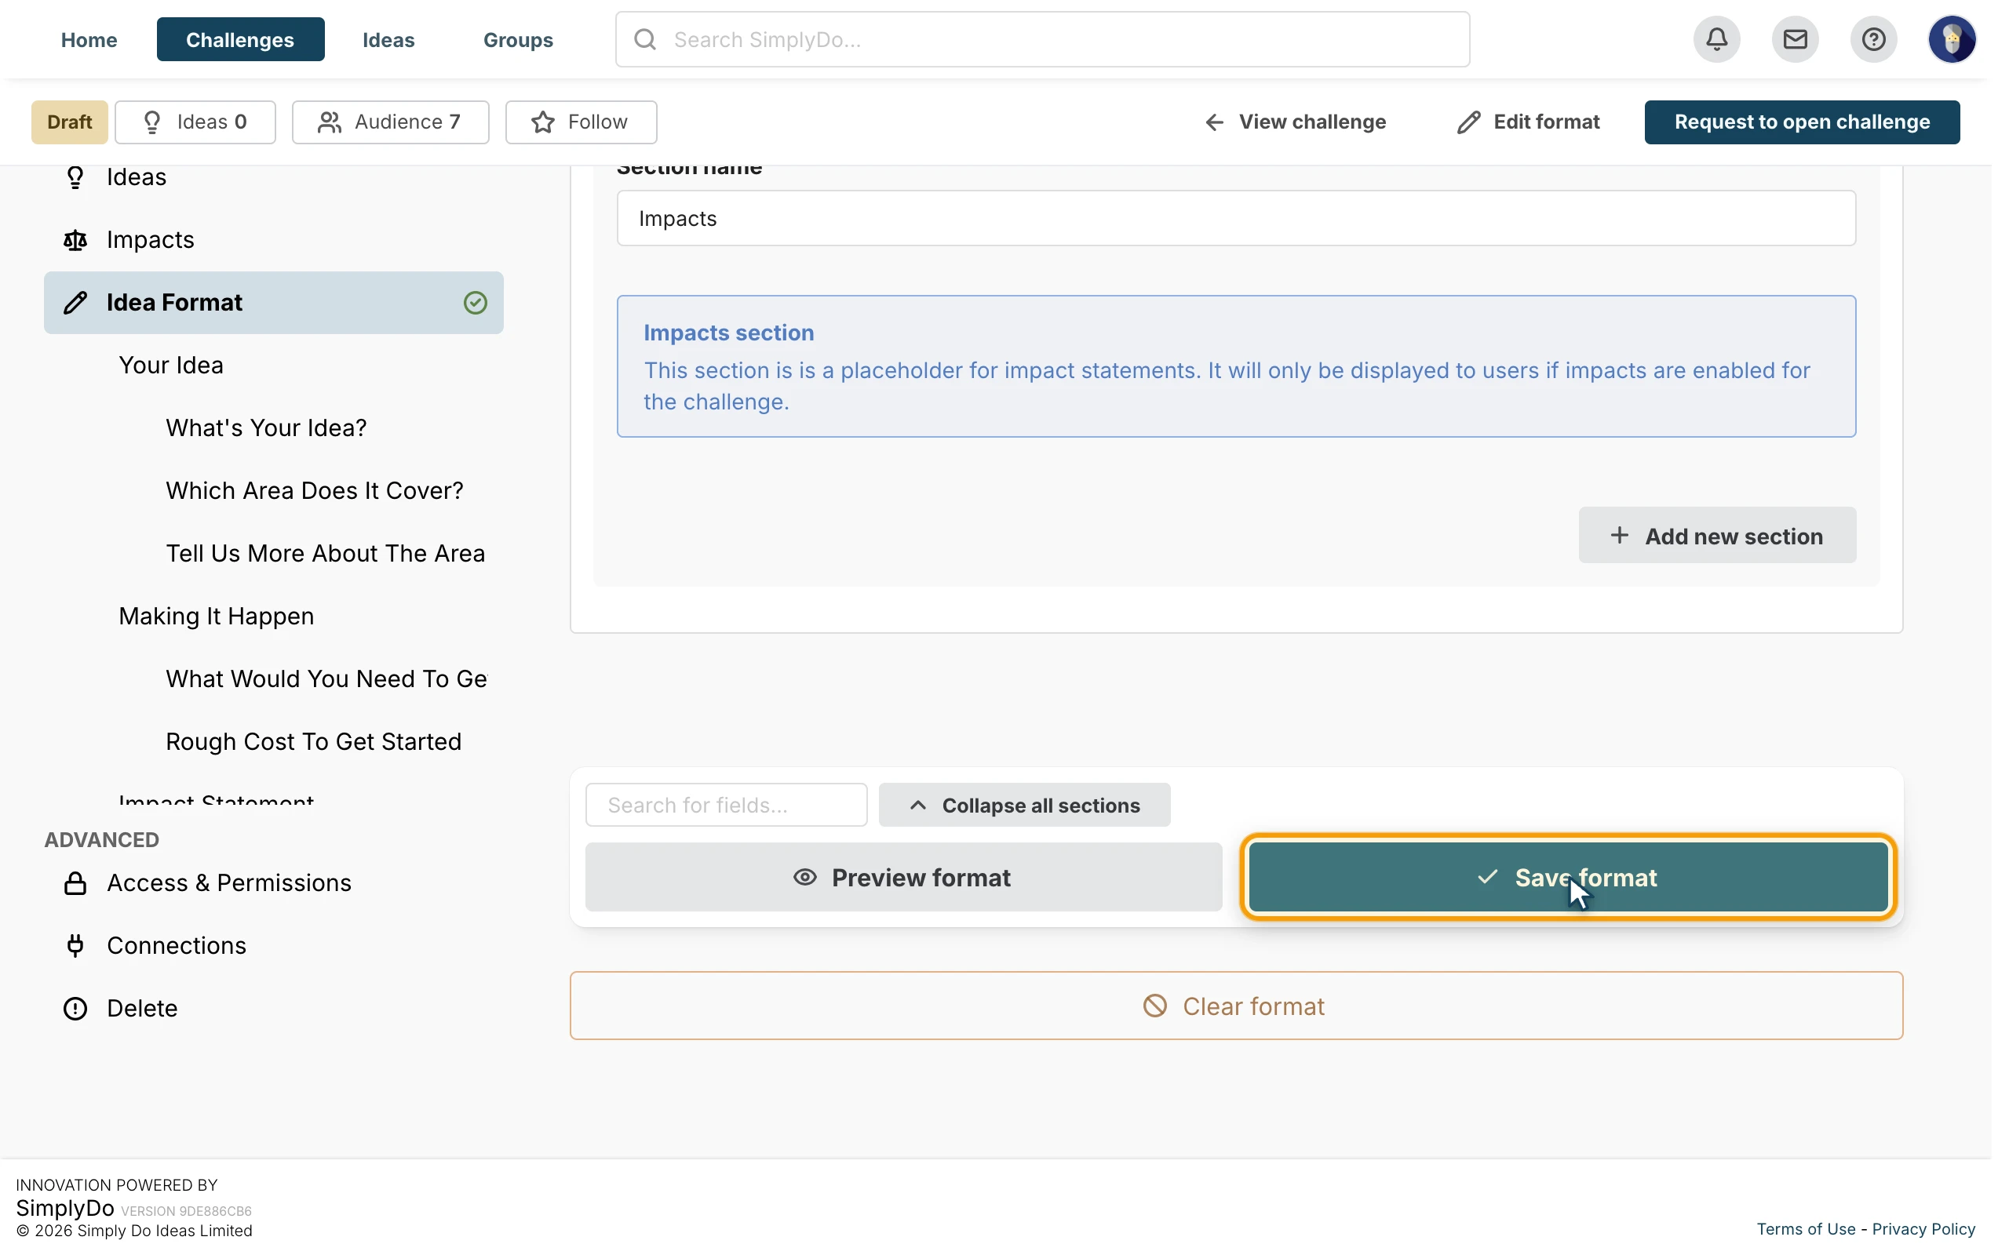
Task: Open Delete in the sidebar
Action: point(274,1008)
